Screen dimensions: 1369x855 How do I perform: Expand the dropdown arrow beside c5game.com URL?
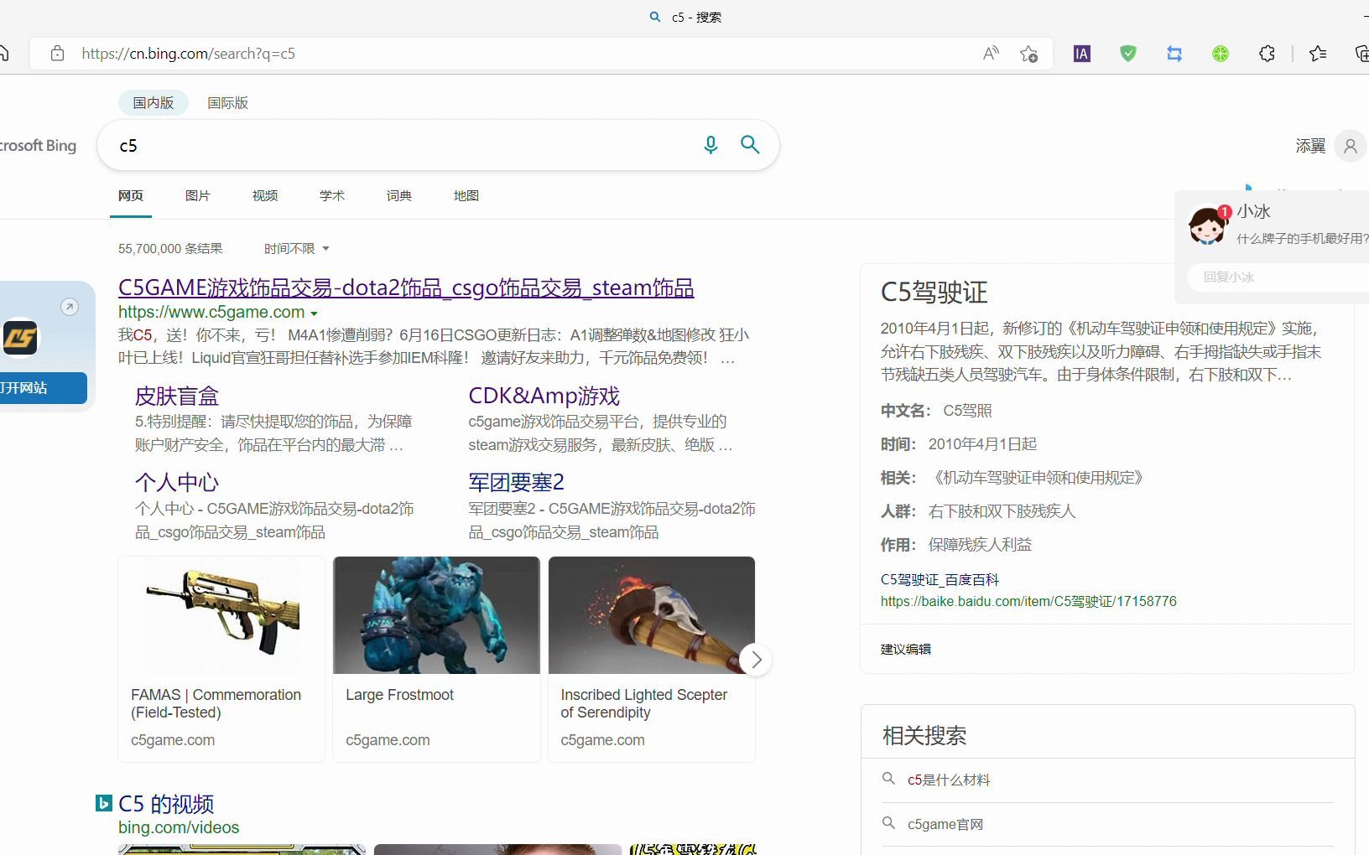coord(314,313)
